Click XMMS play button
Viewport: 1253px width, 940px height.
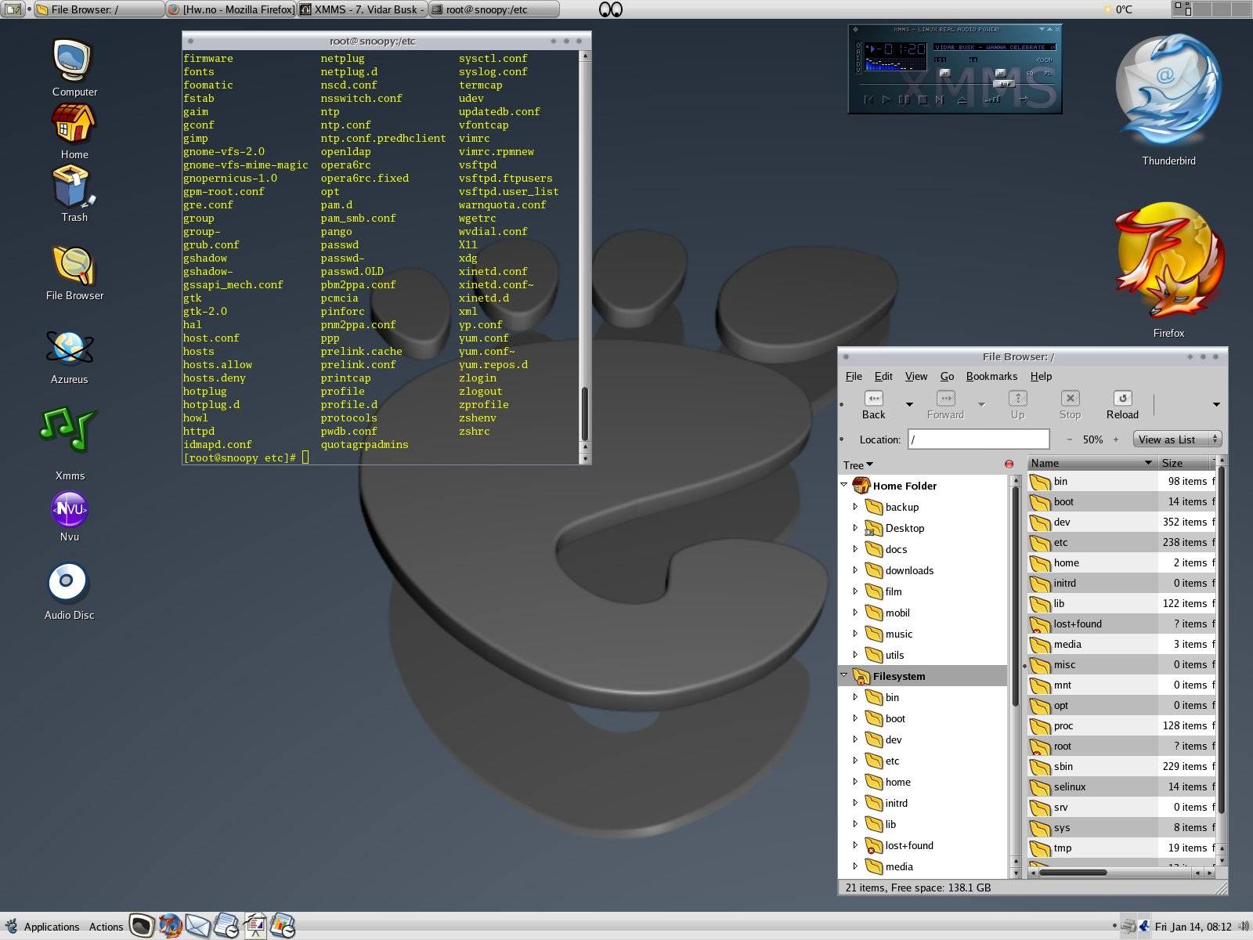[x=886, y=99]
